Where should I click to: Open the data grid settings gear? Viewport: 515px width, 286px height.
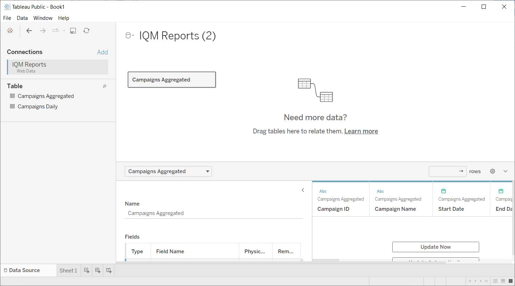(x=492, y=171)
